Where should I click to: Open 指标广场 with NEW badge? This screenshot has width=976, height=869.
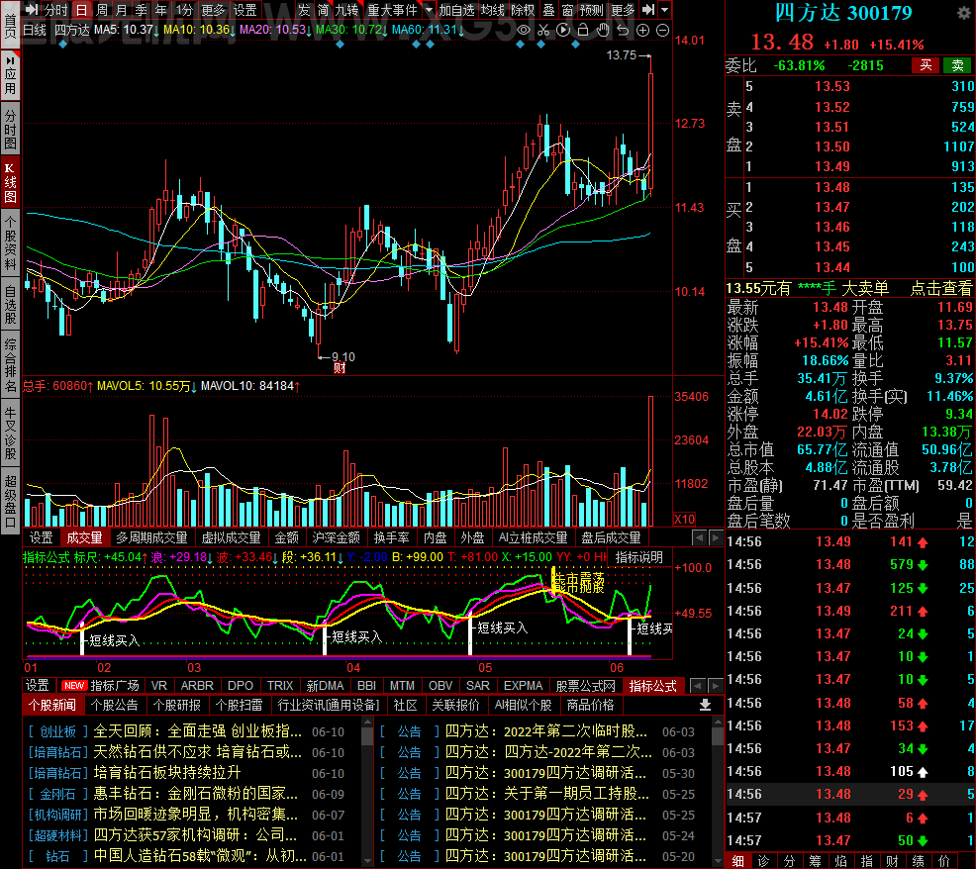click(100, 685)
